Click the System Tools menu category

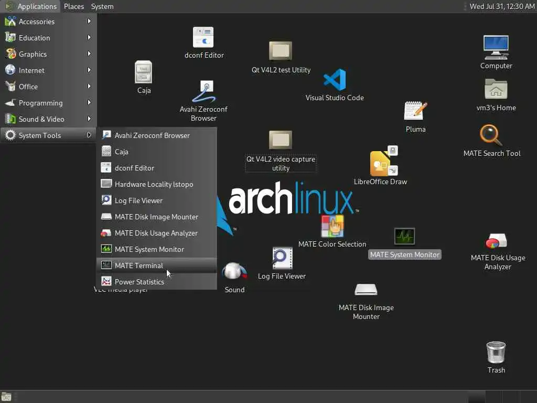tap(48, 135)
